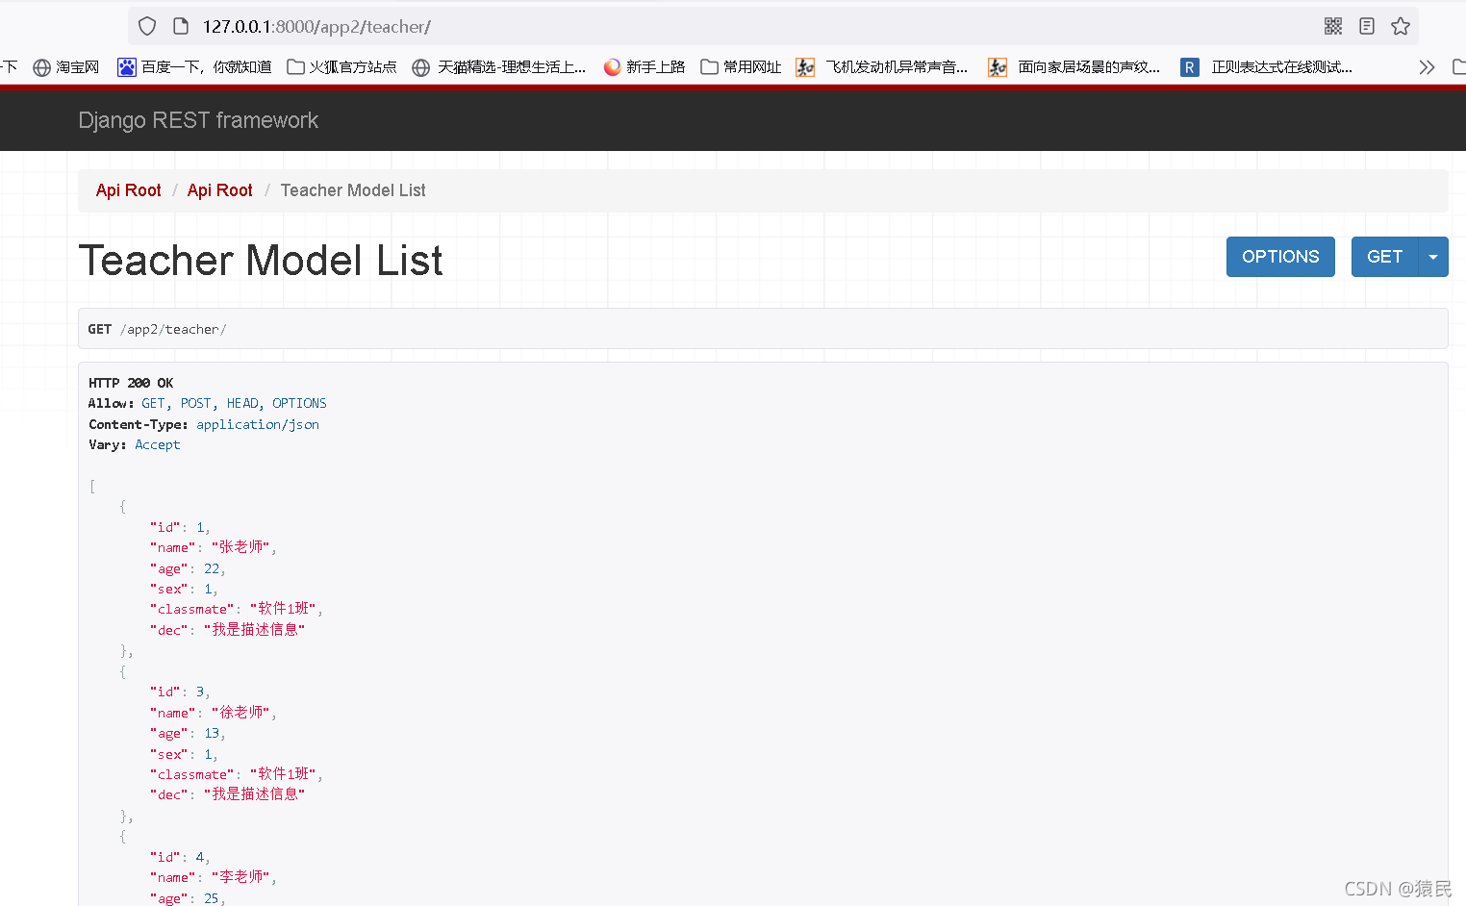Open the 火狐官方站点 bookmark folder
The width and height of the screenshot is (1466, 906).
click(341, 67)
